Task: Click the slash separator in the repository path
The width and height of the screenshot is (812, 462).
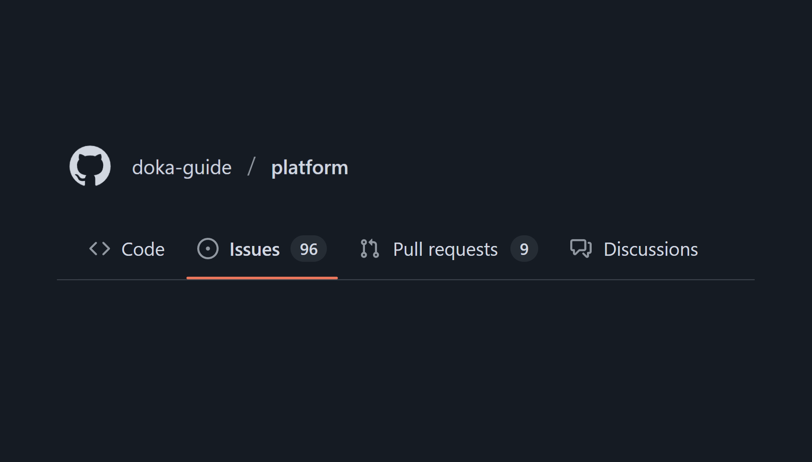Action: 252,167
